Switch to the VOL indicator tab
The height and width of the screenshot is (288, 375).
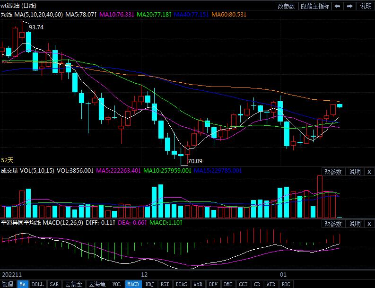(x=116, y=284)
